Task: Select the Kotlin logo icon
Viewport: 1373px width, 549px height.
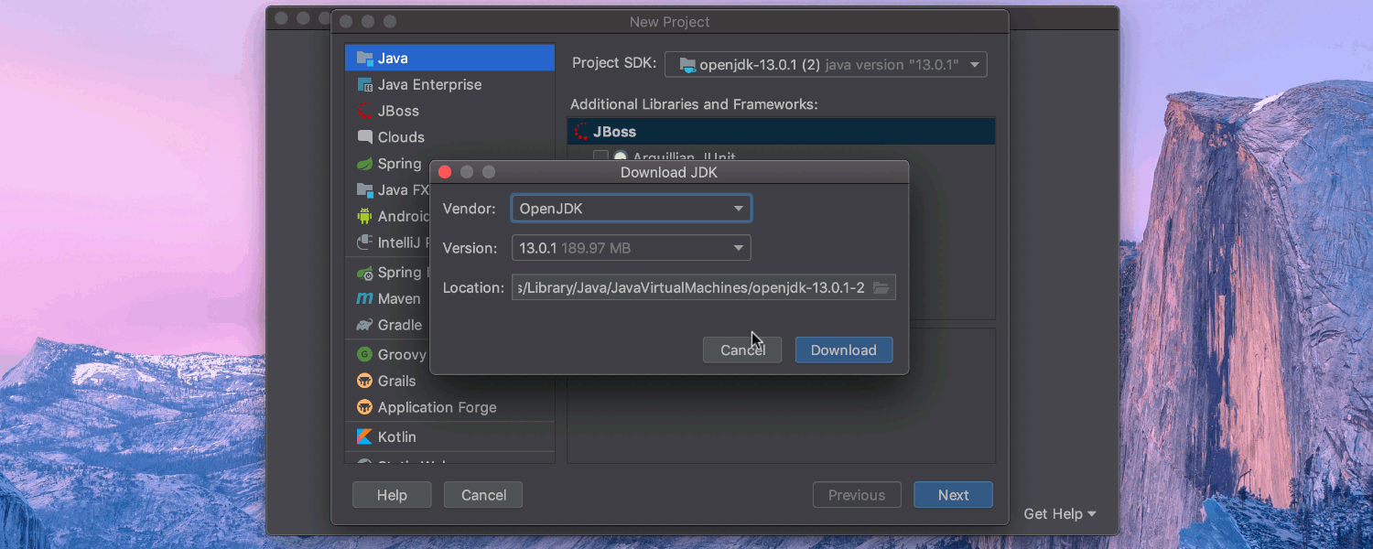Action: pos(364,437)
